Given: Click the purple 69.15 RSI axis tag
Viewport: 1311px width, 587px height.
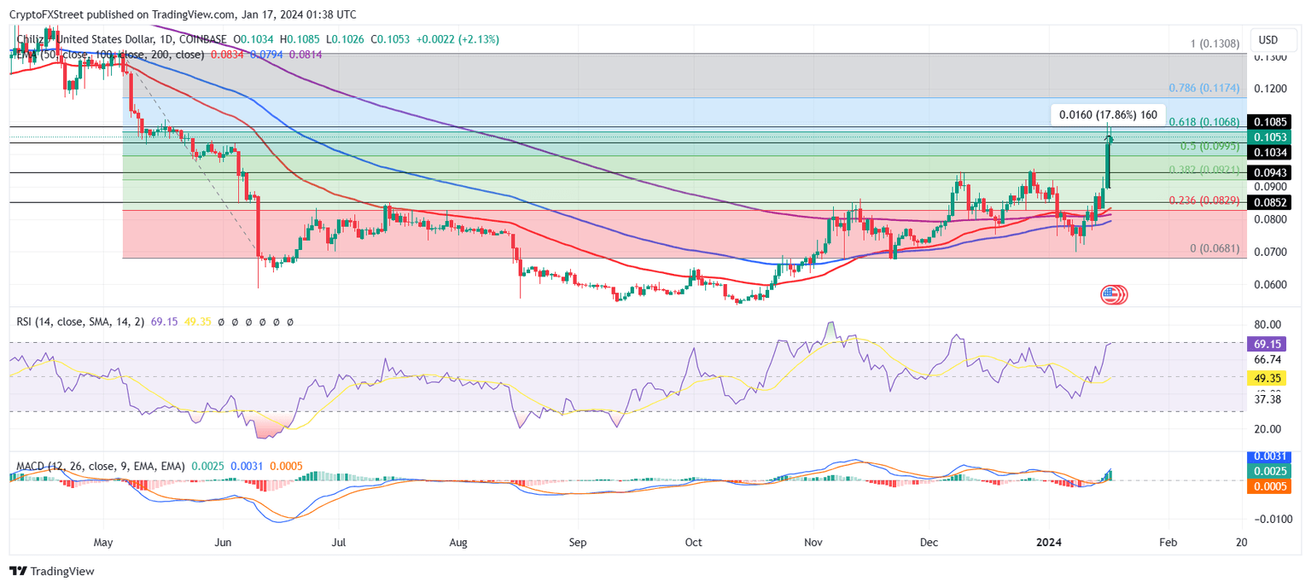Looking at the screenshot, I should [1267, 343].
